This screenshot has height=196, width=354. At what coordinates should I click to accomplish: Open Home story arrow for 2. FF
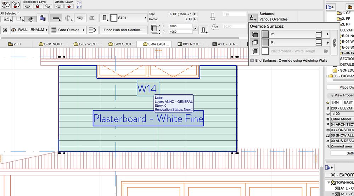[x=195, y=19]
